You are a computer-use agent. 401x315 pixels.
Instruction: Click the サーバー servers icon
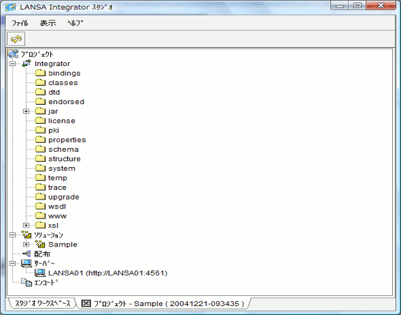click(x=26, y=263)
